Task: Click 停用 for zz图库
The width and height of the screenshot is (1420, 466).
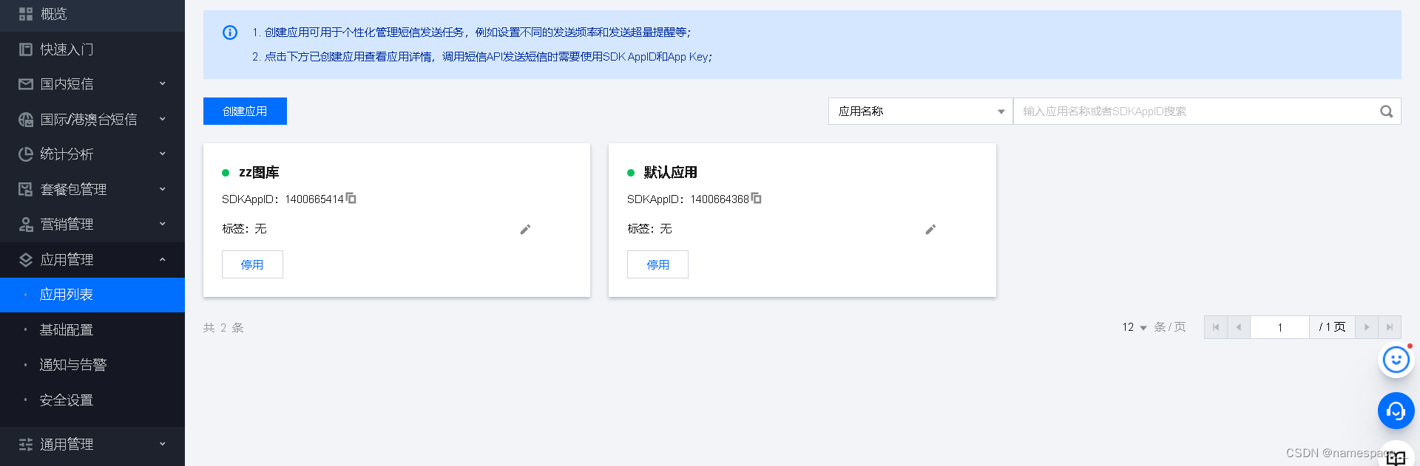Action: 252,264
